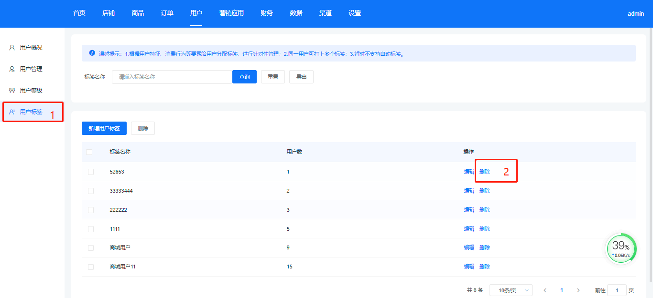Open the admin account menu
This screenshot has width=653, height=298.
pyautogui.click(x=635, y=14)
